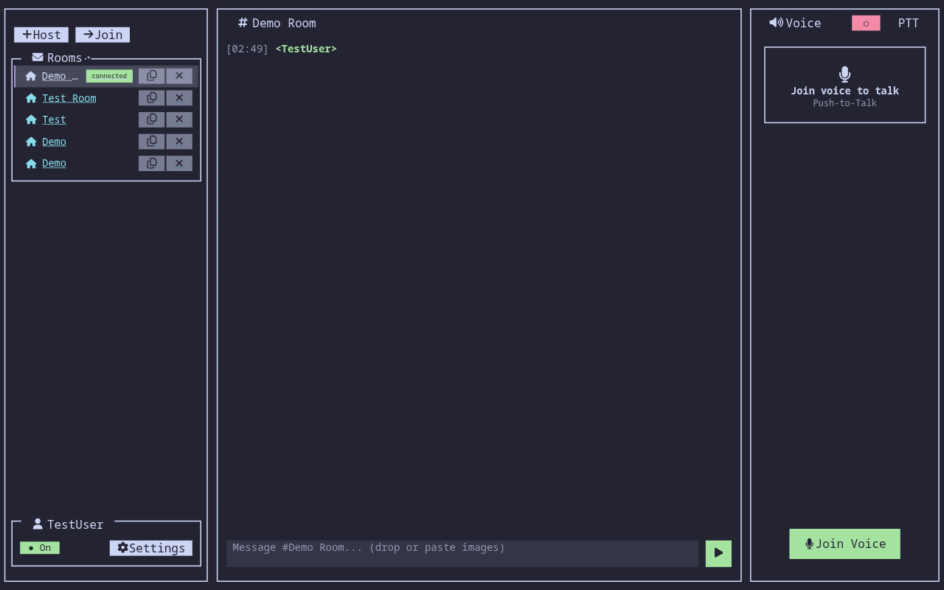Click the # icon of Demo Room header
The height and width of the screenshot is (590, 944).
[243, 23]
